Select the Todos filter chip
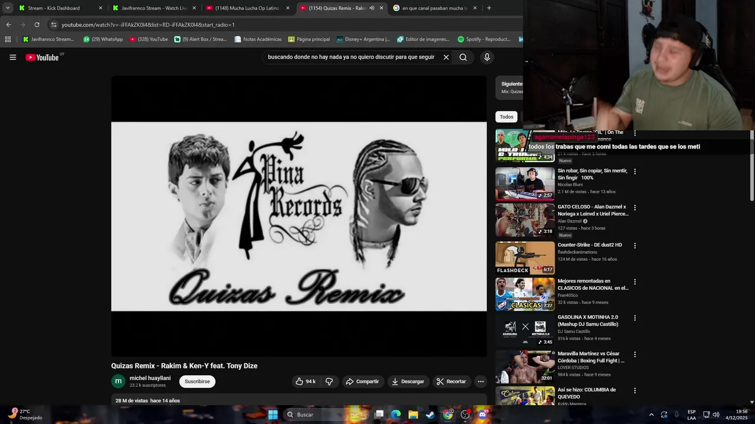The height and width of the screenshot is (424, 755). (507, 117)
